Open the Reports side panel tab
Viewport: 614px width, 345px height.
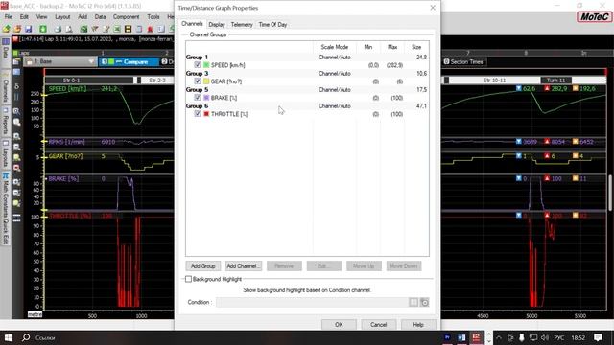6,122
